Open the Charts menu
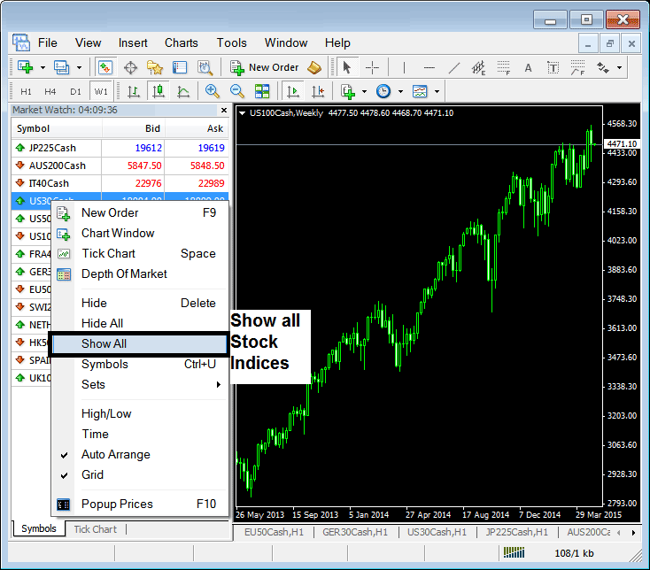This screenshot has height=570, width=650. [x=182, y=43]
